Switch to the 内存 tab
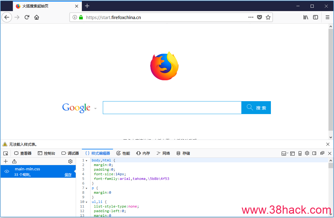Viewport: 334px width, 218px height. coord(143,153)
